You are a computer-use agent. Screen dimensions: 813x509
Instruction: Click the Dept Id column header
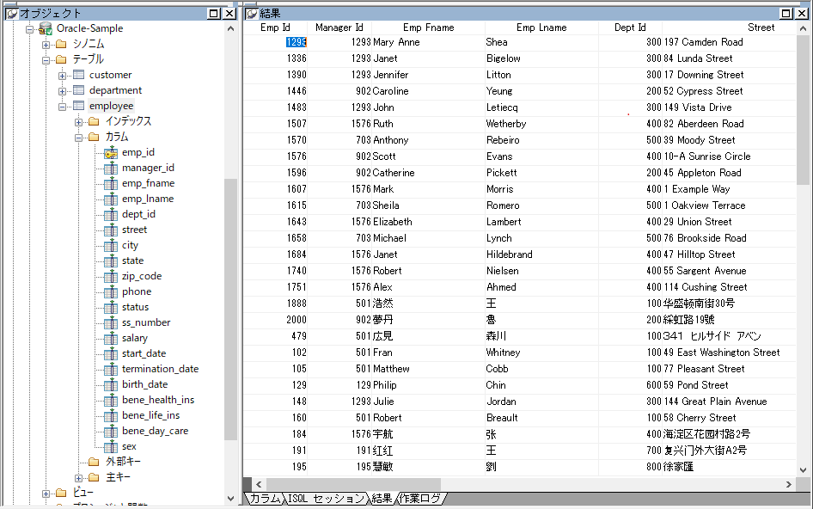click(630, 28)
